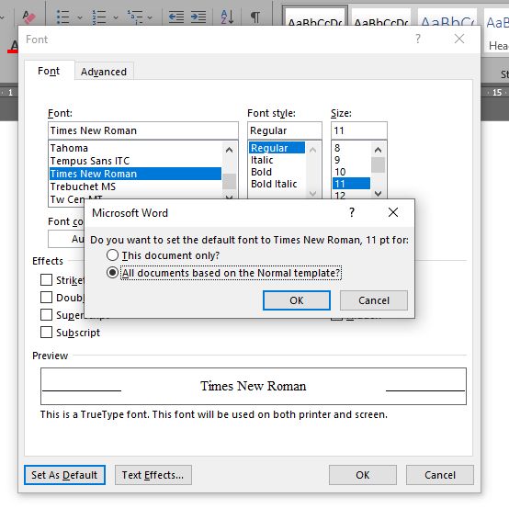The image size is (509, 531).
Task: Click the Sort A-Z icon in ribbon
Action: point(227,17)
